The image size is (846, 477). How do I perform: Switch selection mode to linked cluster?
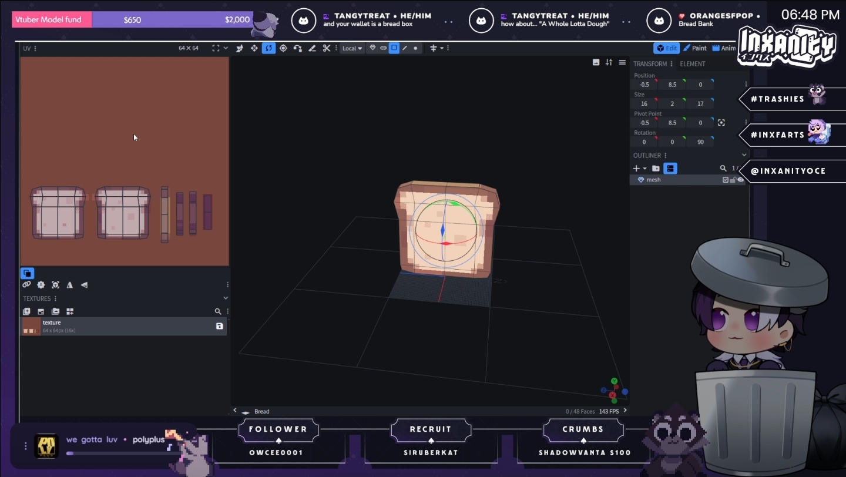[x=384, y=48]
